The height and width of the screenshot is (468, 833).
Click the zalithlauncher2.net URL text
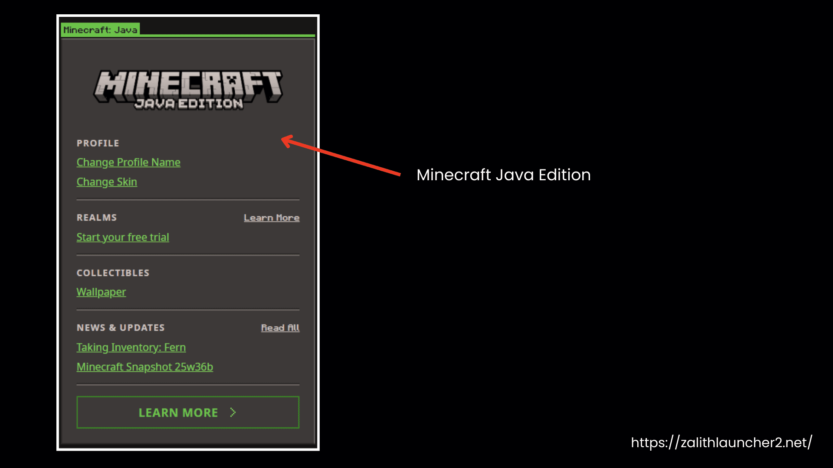721,442
